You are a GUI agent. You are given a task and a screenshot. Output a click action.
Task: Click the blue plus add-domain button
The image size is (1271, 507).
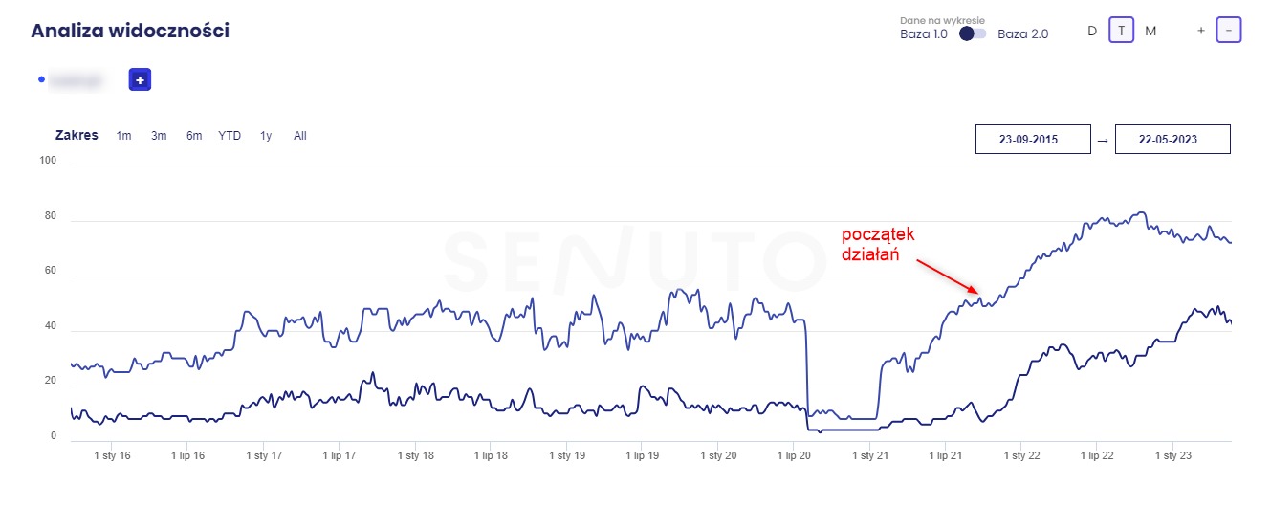pos(140,80)
